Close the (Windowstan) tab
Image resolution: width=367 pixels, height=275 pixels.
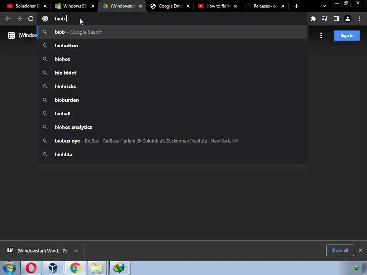140,6
